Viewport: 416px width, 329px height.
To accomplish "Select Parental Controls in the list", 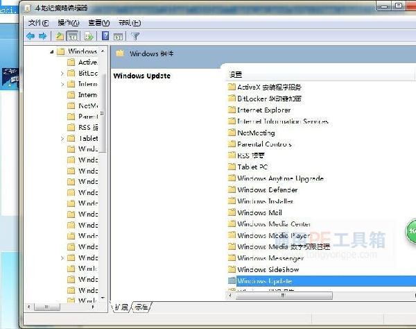I will click(x=260, y=144).
